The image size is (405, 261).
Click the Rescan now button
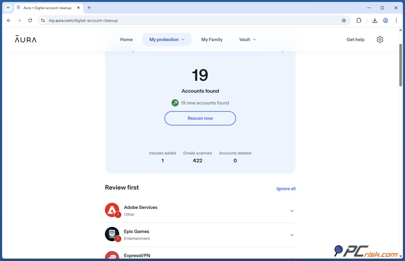tap(200, 118)
